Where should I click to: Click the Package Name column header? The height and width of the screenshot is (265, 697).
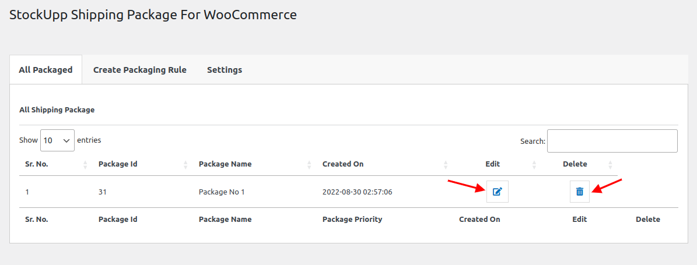click(225, 164)
